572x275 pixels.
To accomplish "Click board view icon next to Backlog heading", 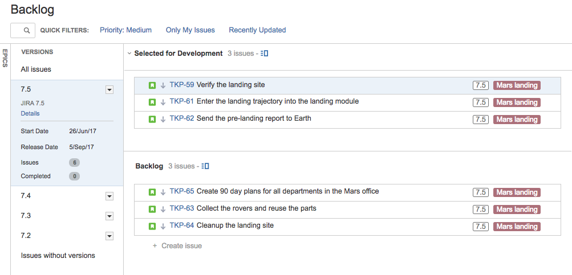I will 205,166.
